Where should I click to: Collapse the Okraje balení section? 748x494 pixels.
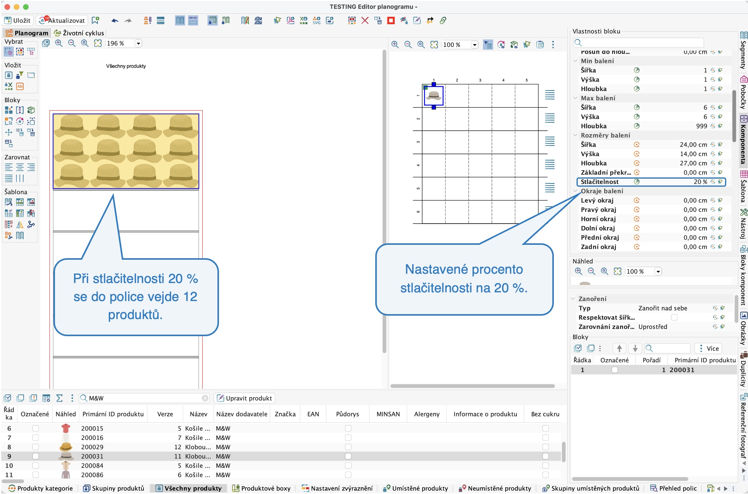pyautogui.click(x=575, y=191)
